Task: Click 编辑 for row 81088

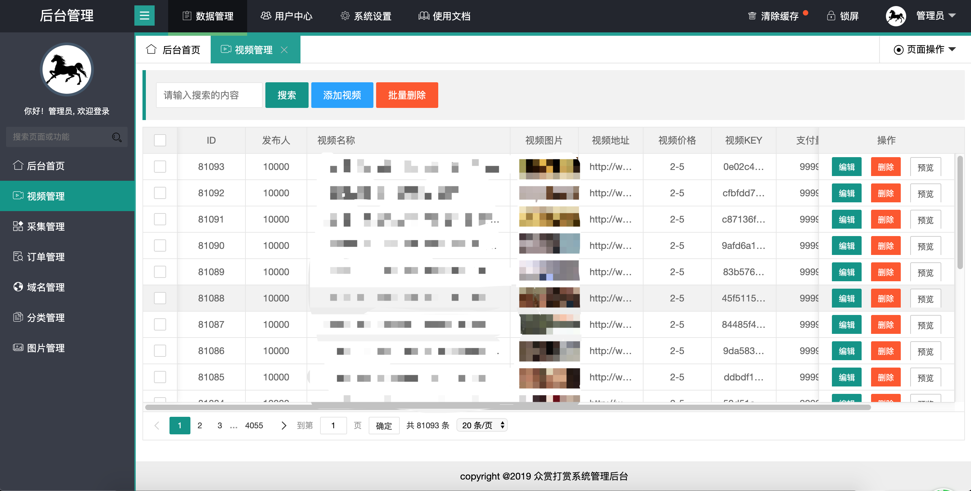Action: coord(847,298)
